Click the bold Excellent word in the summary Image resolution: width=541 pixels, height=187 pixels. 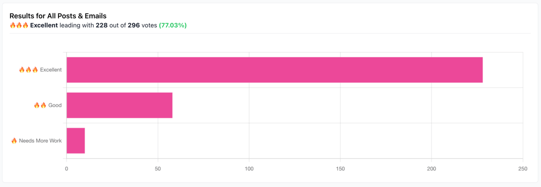click(x=44, y=25)
